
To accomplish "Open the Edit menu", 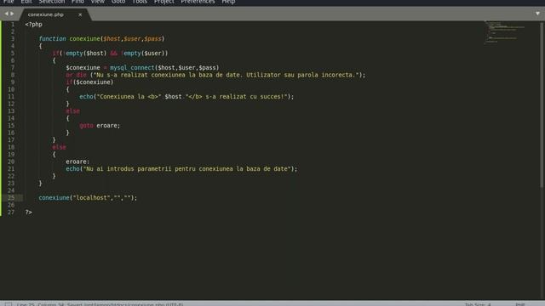I will tap(26, 2).
